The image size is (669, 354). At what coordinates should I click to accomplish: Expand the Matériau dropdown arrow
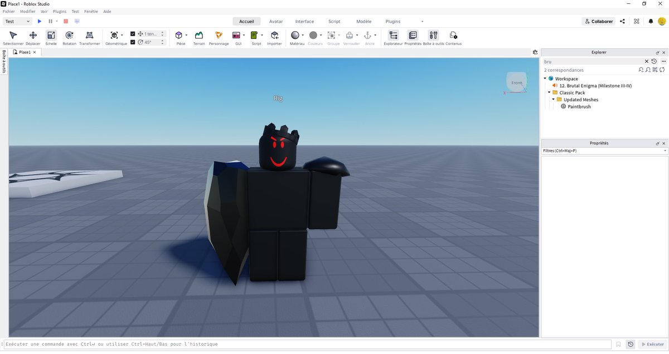point(303,35)
